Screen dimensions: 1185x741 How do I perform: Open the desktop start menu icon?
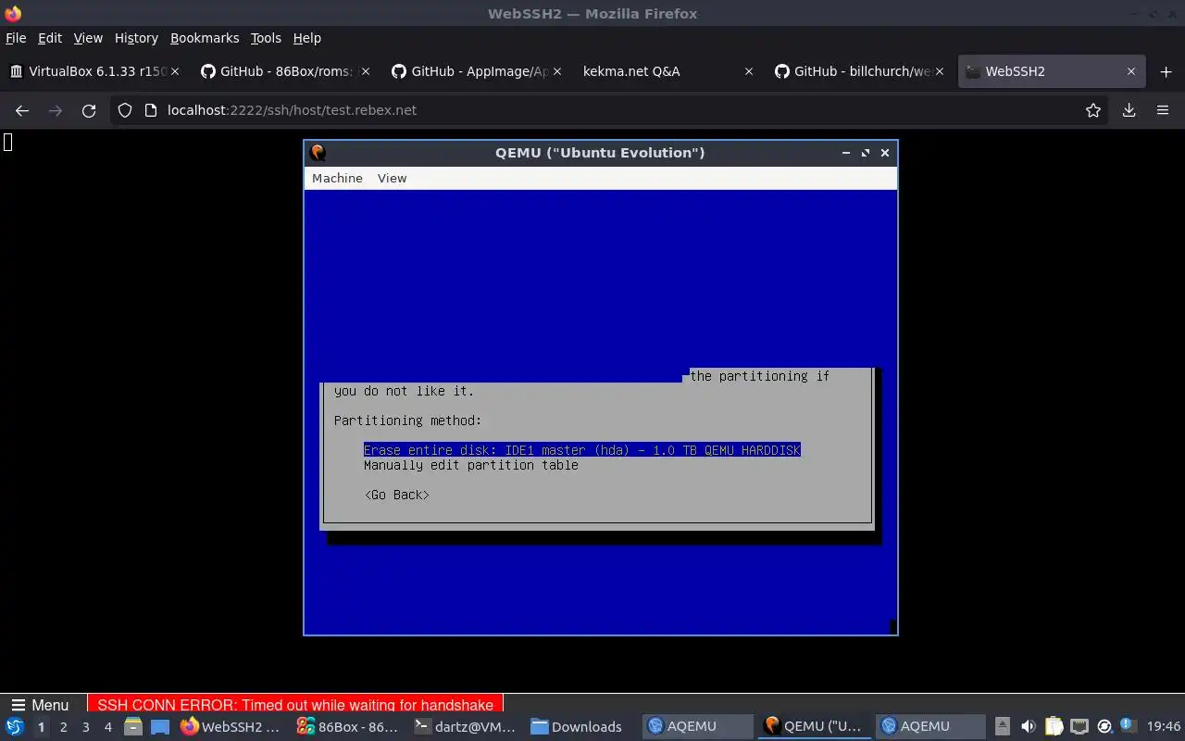[x=15, y=727]
